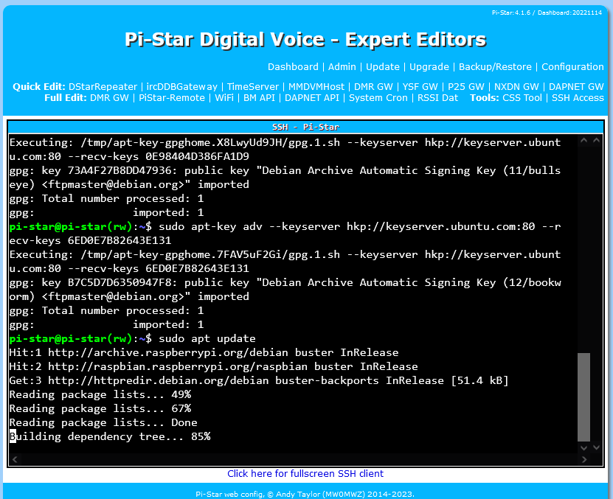Image resolution: width=613 pixels, height=499 pixels.
Task: Click the terminal vertical scrollbar thumb
Action: pos(583,397)
